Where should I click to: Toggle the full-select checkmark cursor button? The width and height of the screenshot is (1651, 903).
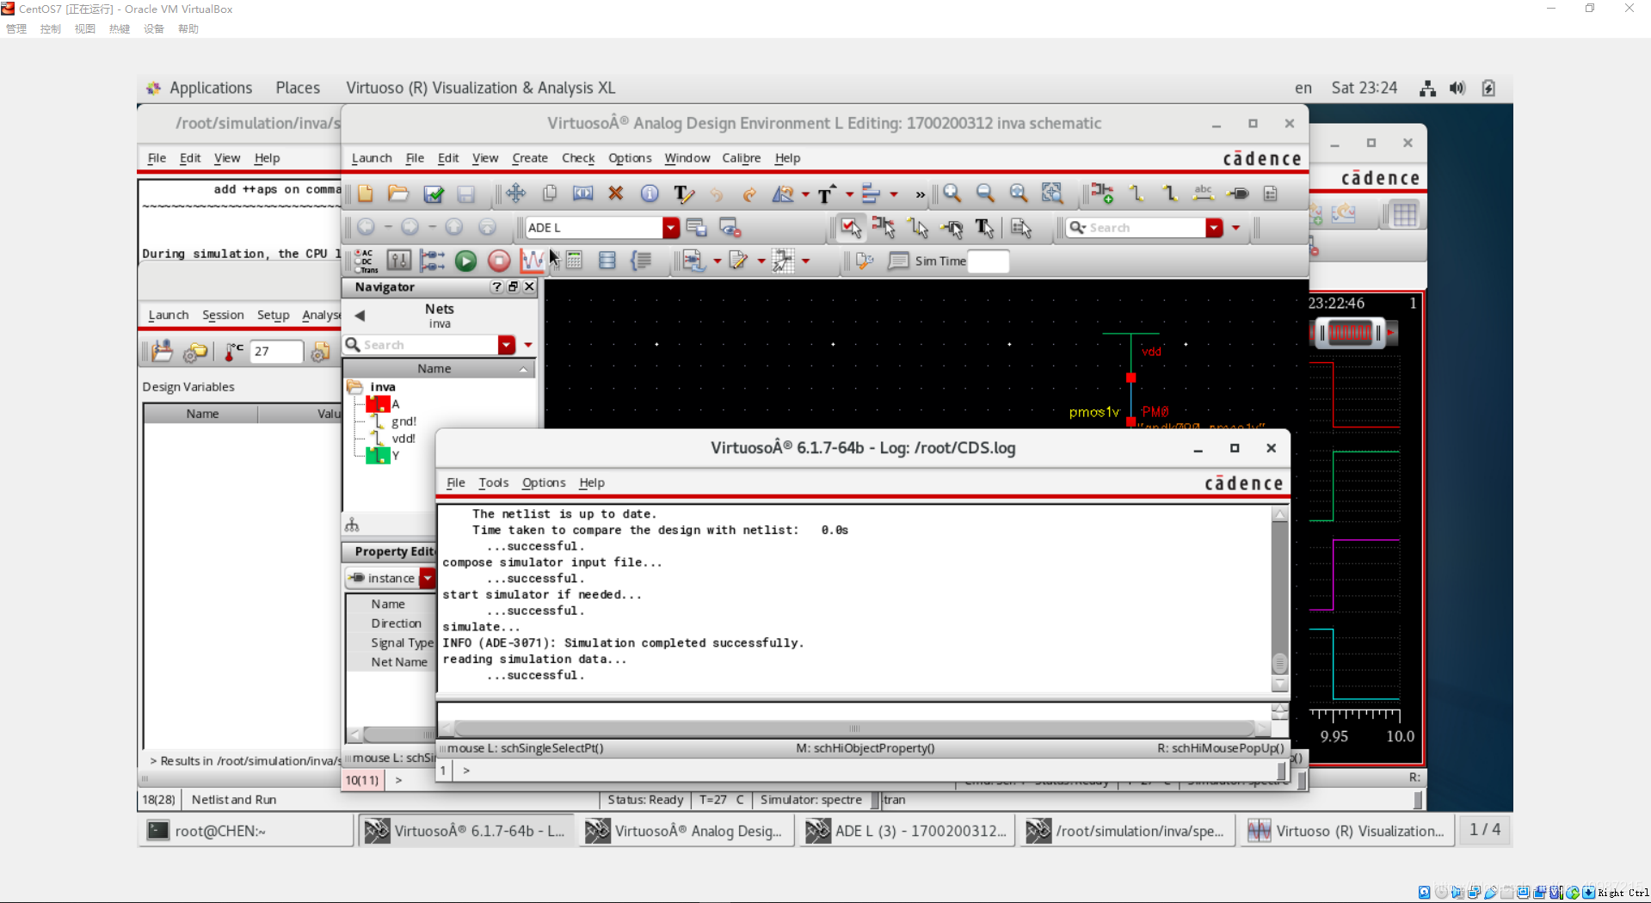click(x=850, y=228)
